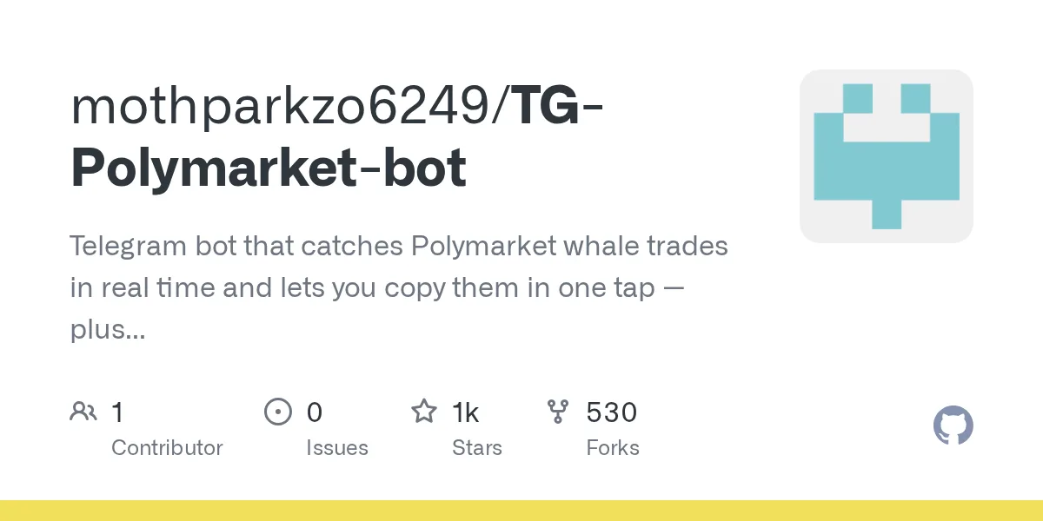1043x521 pixels.
Task: Click the '530' forks count
Action: coord(612,412)
